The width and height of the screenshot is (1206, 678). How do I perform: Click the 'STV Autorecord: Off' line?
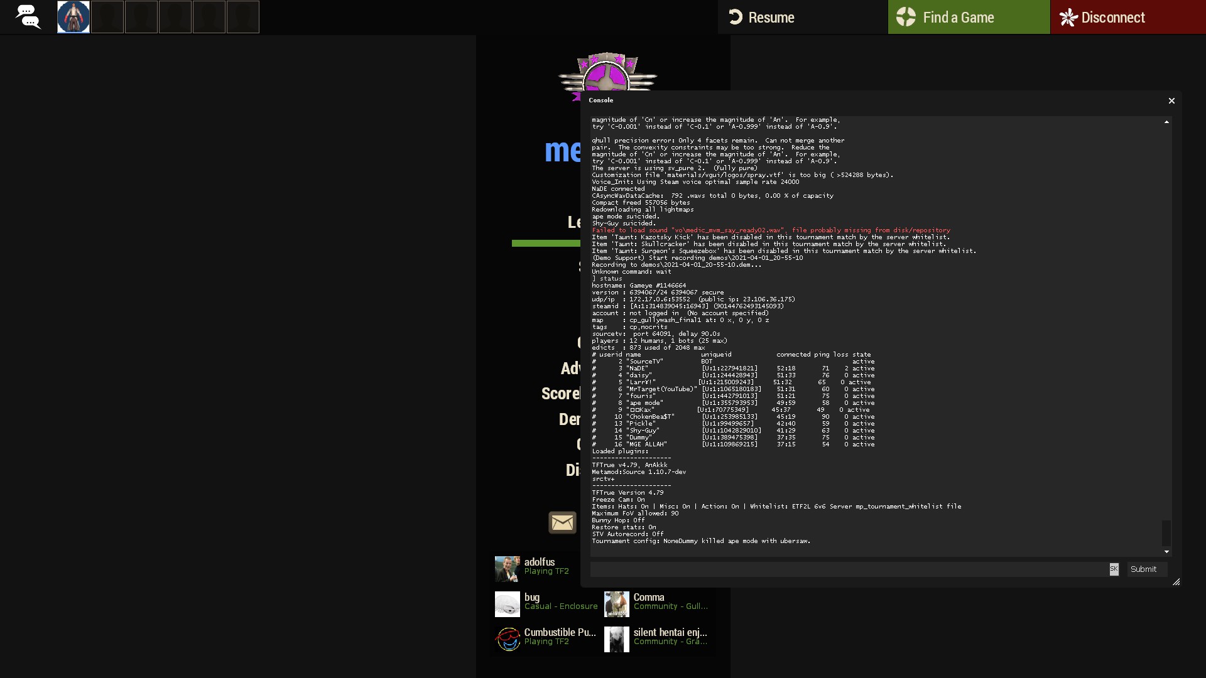[627, 534]
